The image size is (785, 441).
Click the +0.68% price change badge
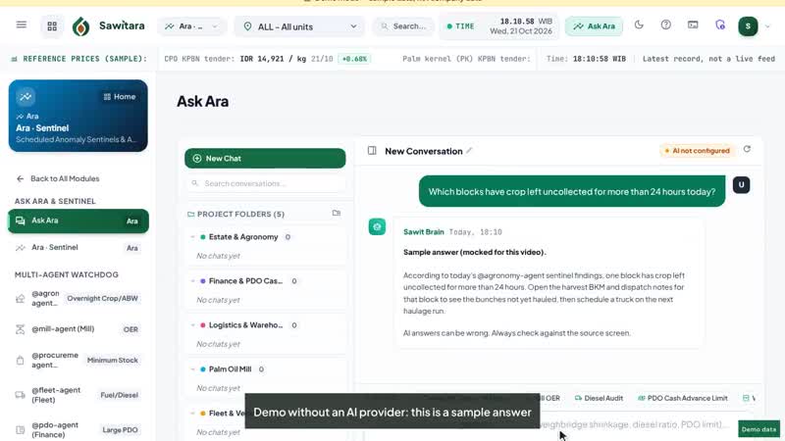pos(354,59)
